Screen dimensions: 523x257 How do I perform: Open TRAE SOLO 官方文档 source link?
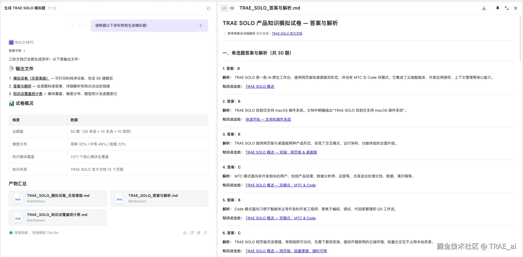point(287,33)
